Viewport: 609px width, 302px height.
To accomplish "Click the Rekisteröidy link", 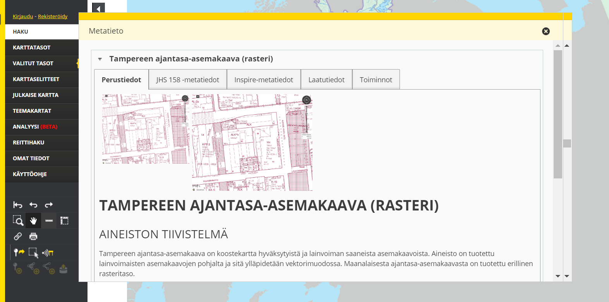I will pos(53,16).
